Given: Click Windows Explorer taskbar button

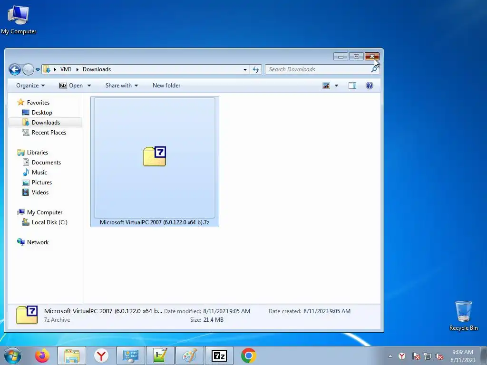Looking at the screenshot, I should 72,355.
